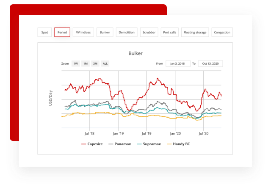Image resolution: width=271 pixels, height=190 pixels.
Task: Open the Bunker tab
Action: point(105,32)
